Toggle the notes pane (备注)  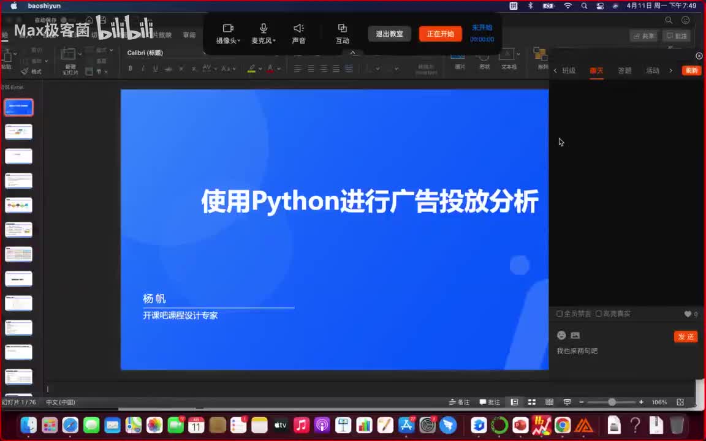pos(459,402)
